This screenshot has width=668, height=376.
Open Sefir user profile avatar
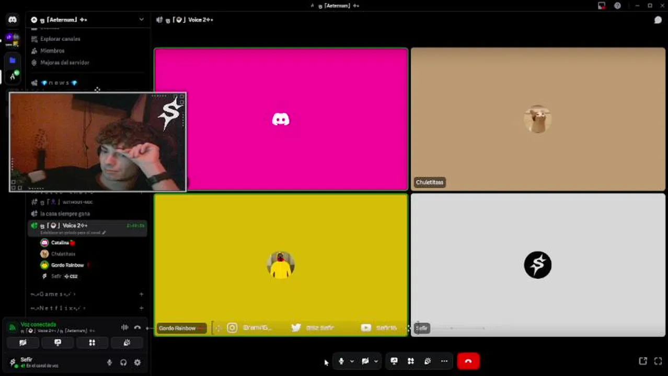pyautogui.click(x=13, y=362)
